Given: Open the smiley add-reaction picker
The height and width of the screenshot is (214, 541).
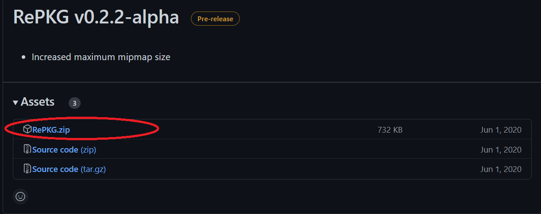Looking at the screenshot, I should (20, 196).
